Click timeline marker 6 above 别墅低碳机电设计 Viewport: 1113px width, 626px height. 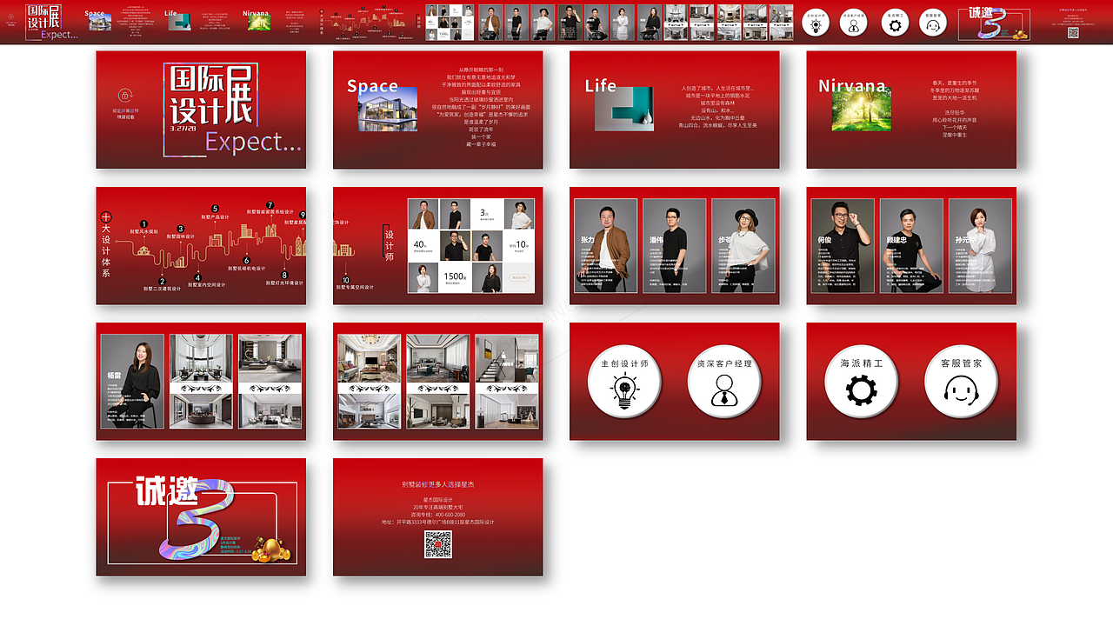(247, 260)
